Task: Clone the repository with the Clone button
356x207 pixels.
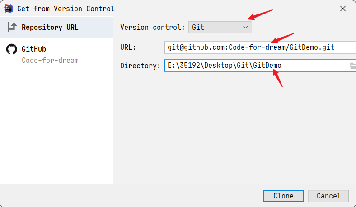Action: coord(283,196)
